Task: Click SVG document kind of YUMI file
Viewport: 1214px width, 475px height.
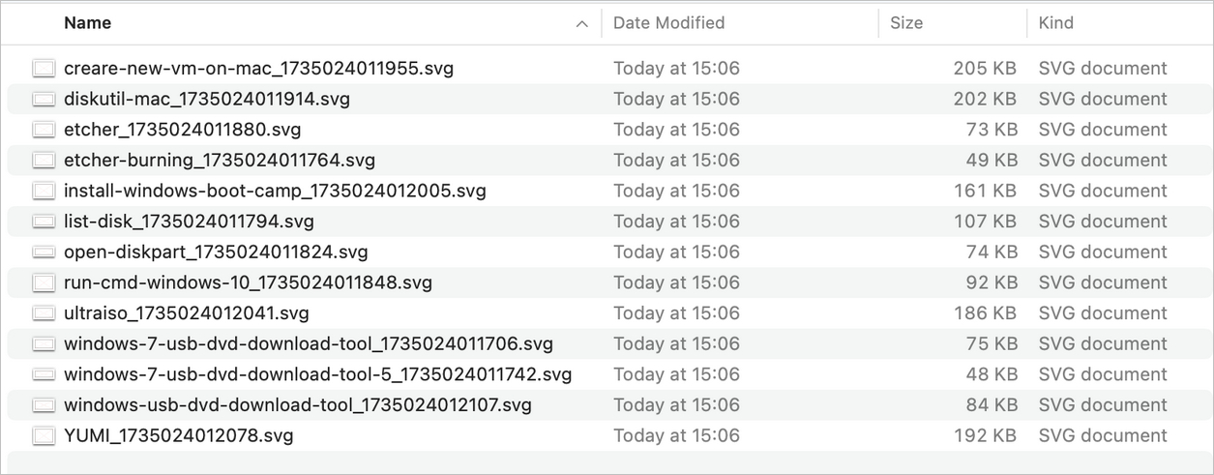Action: click(x=1103, y=436)
